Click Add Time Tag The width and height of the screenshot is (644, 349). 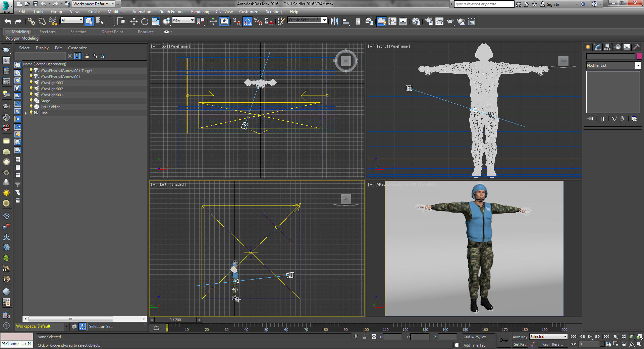[x=474, y=345]
